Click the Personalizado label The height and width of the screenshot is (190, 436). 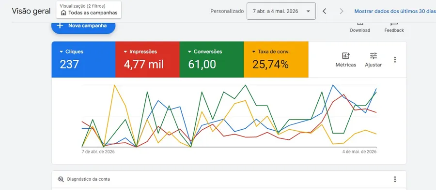(x=227, y=12)
